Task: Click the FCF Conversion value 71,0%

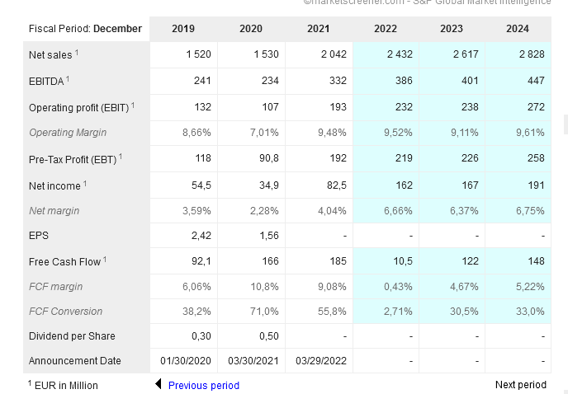Action: pyautogui.click(x=264, y=311)
